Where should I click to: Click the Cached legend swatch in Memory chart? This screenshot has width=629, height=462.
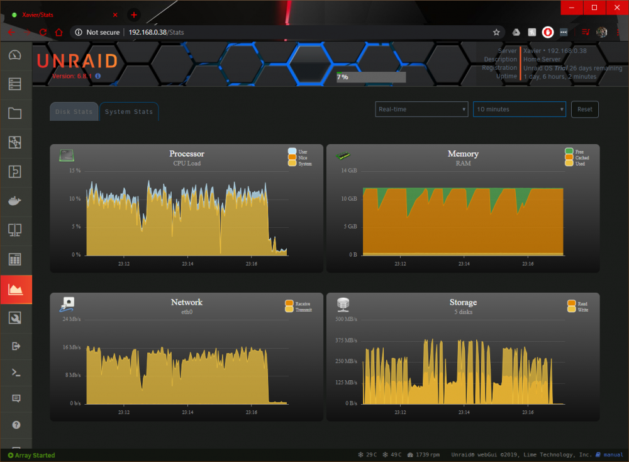pyautogui.click(x=569, y=157)
